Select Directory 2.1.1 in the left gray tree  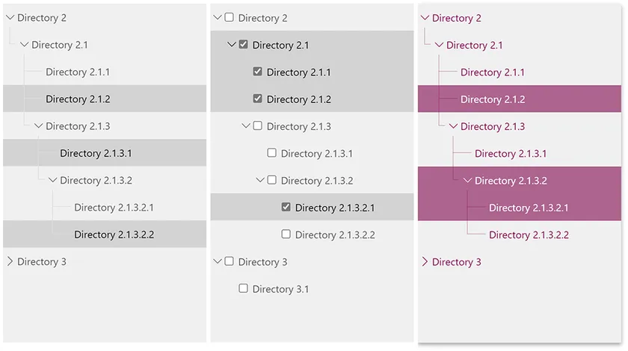78,72
